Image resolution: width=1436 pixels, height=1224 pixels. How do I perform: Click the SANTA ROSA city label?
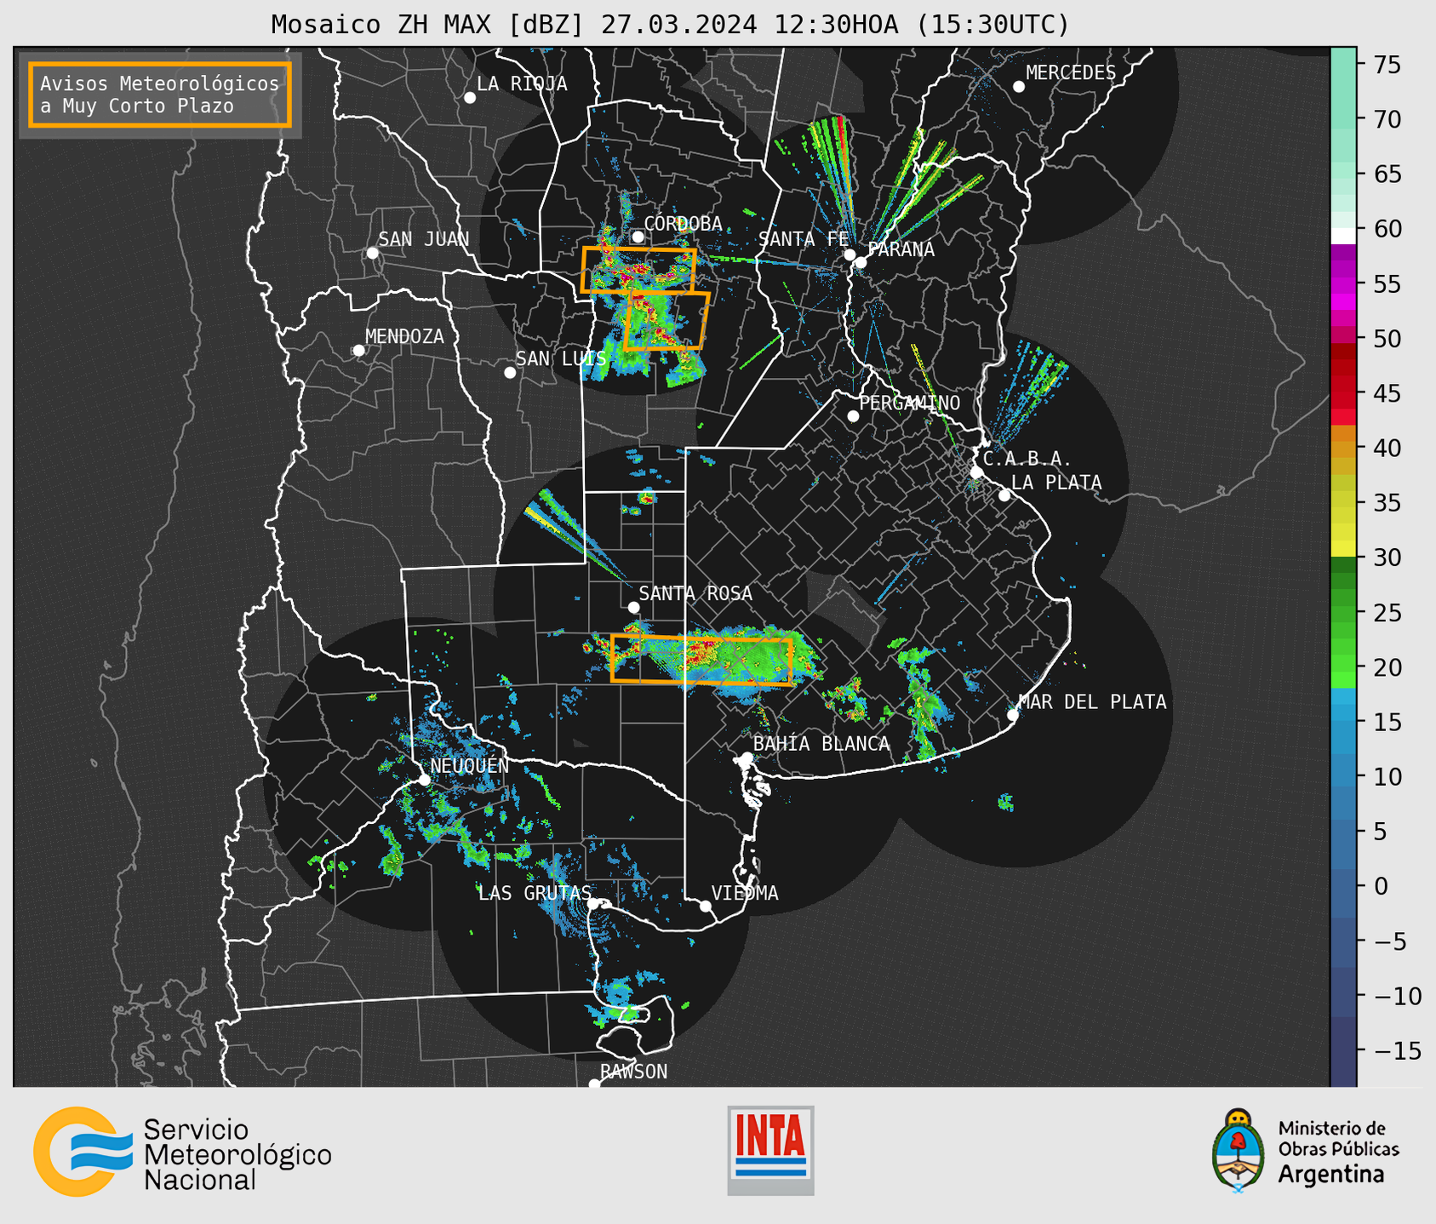(695, 593)
